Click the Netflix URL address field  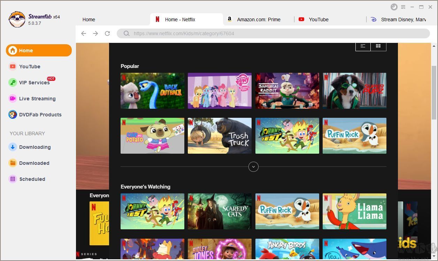coord(272,33)
